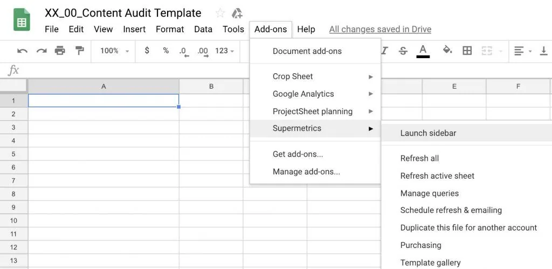Select Document add-ons entry
Screen dimensions: 552x269
click(x=315, y=51)
